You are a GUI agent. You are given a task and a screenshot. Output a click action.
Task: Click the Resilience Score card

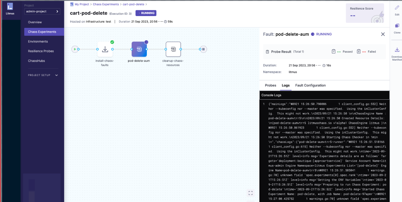pyautogui.click(x=365, y=13)
